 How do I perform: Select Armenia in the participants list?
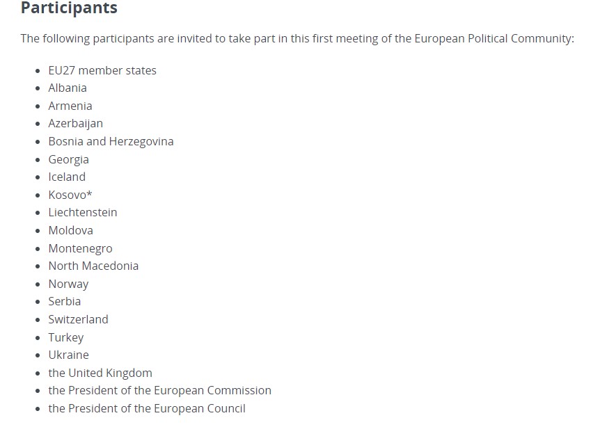click(70, 106)
